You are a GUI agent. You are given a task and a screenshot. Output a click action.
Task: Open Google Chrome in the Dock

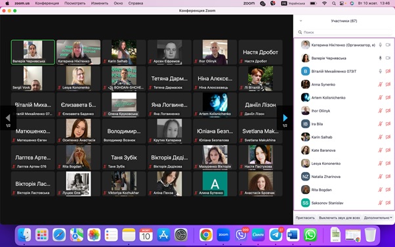206,235
